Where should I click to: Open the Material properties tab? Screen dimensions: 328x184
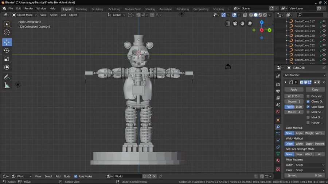point(278,160)
